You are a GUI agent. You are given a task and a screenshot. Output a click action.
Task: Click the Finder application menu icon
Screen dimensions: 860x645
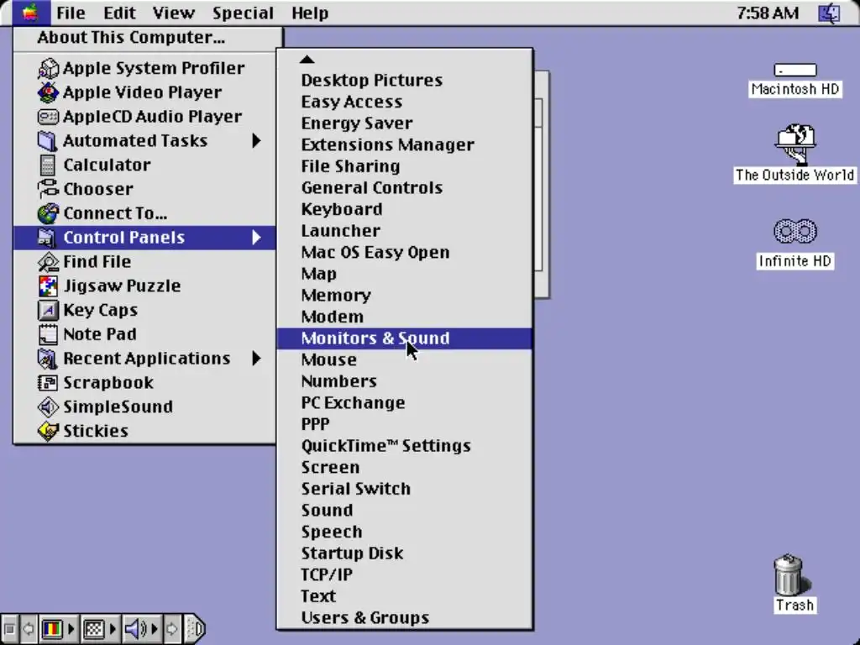829,12
